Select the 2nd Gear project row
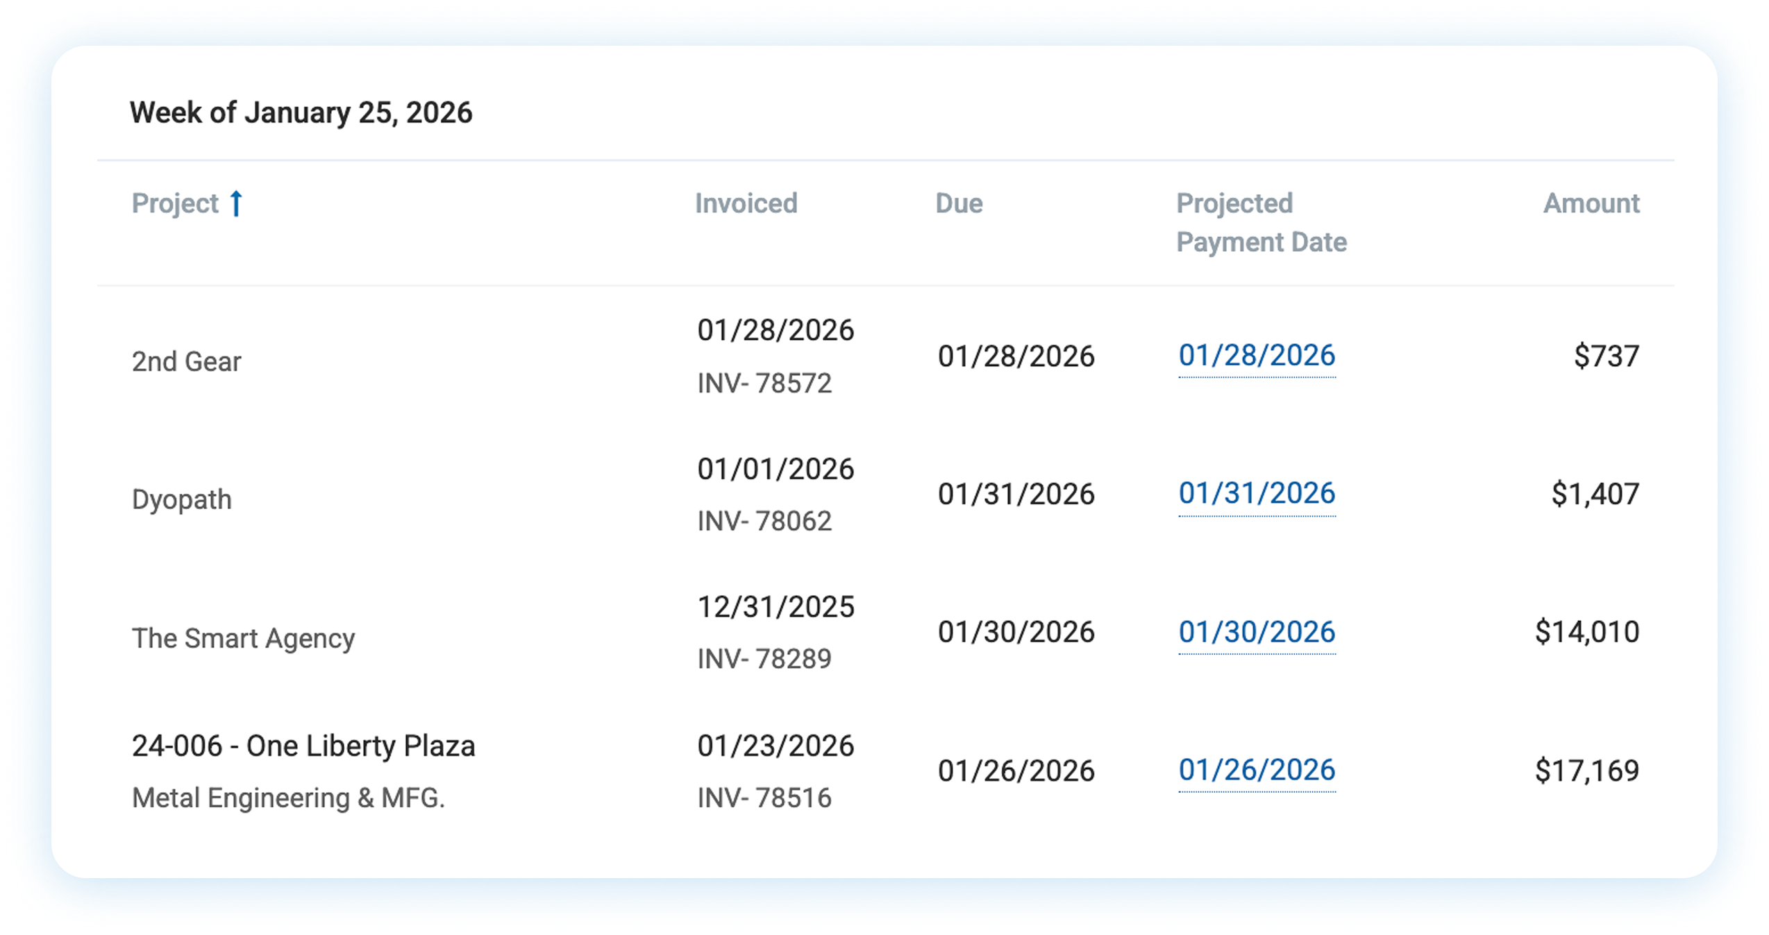1769x935 pixels. tap(187, 362)
